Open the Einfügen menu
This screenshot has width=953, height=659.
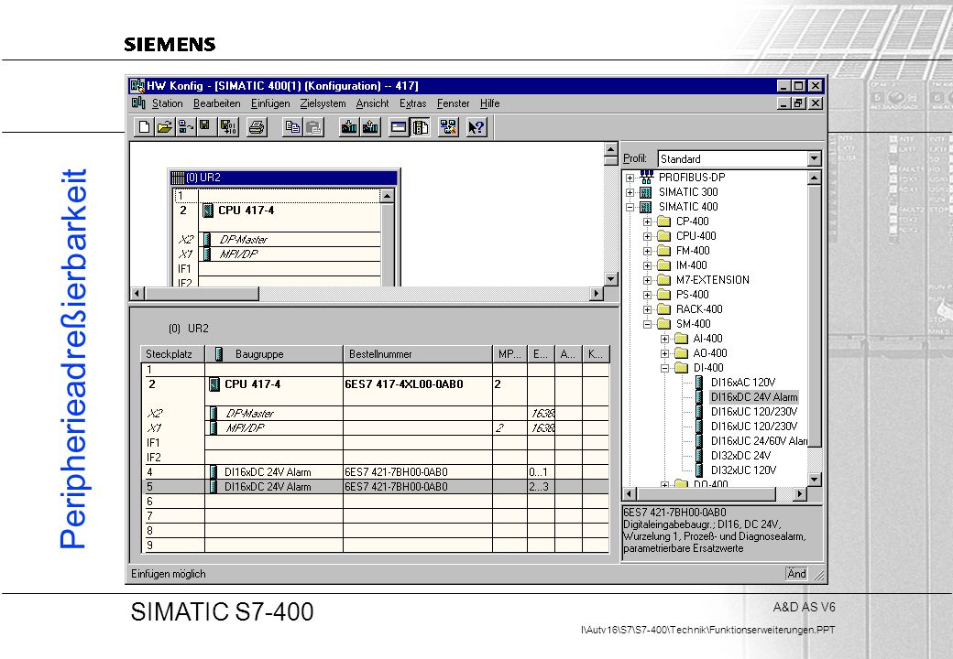pos(270,103)
